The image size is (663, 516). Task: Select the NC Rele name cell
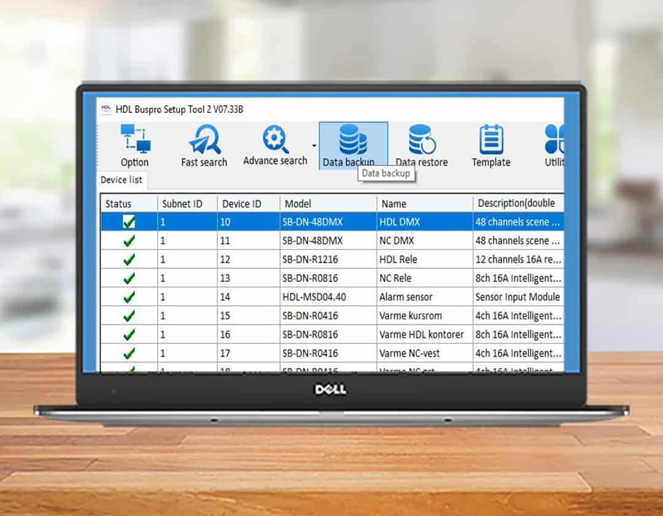click(x=425, y=278)
